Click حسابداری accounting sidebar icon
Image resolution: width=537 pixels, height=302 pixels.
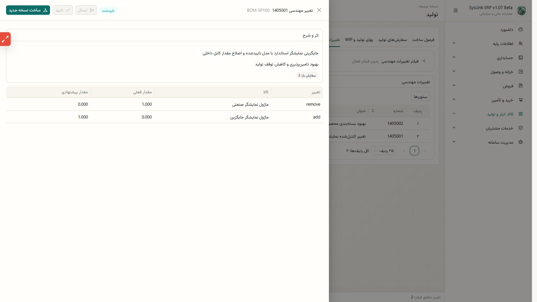[521, 58]
